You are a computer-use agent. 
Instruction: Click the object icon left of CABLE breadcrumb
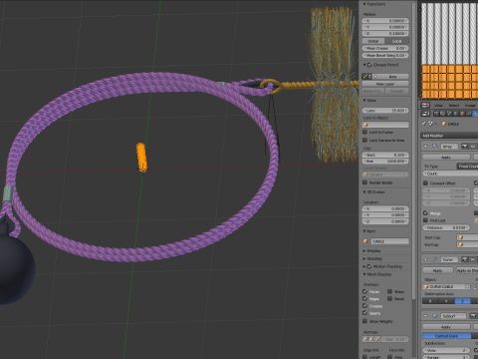444,124
